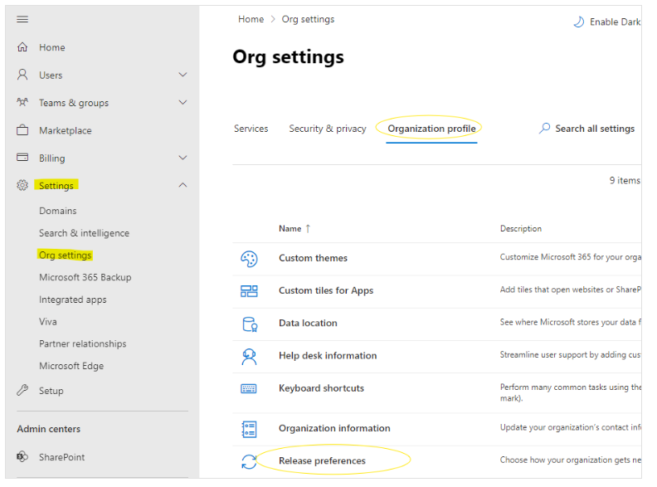Click the Keyboard shortcuts description text
This screenshot has width=657, height=487.
(570, 392)
